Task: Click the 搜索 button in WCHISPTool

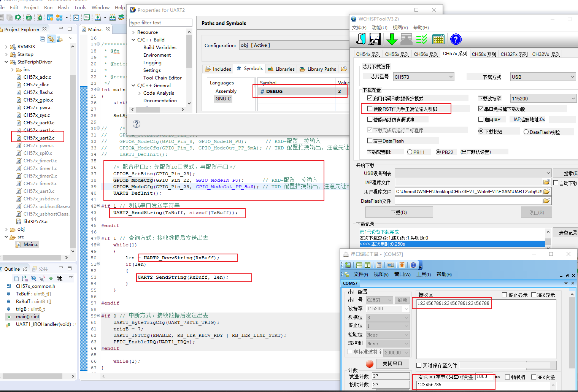Action: [566, 173]
